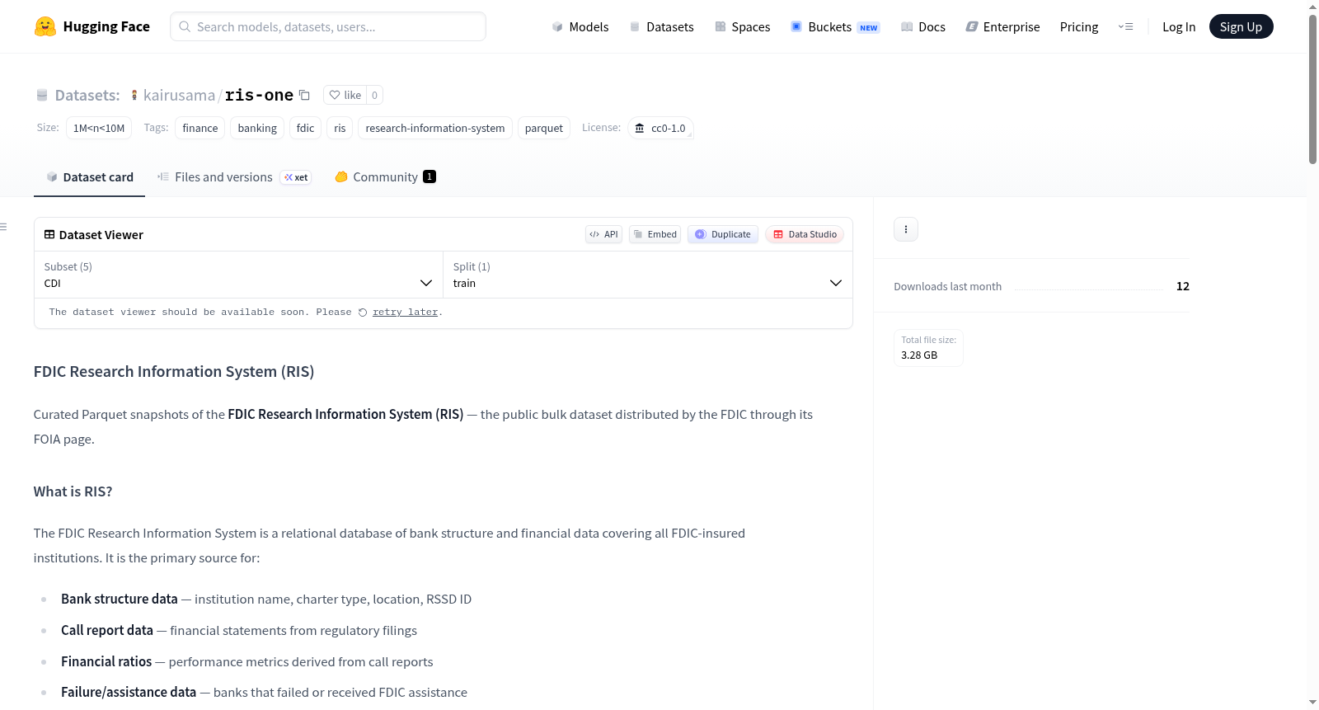Switch to Files and versions tab

[x=234, y=176]
